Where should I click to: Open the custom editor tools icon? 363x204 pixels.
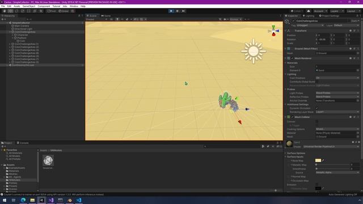[41, 11]
